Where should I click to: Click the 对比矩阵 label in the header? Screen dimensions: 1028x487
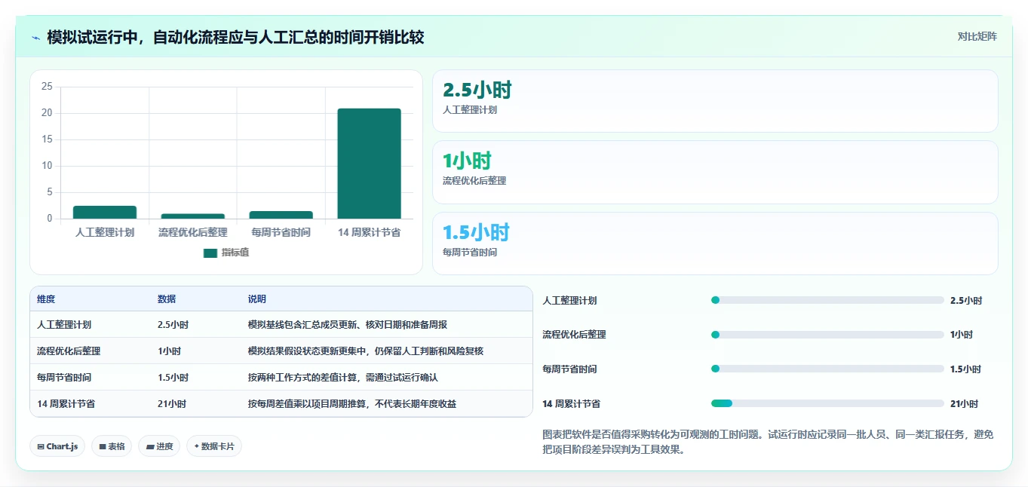977,36
